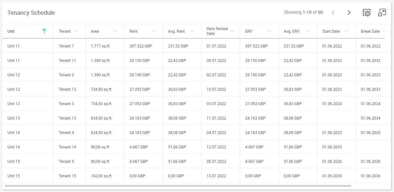Click the horizontal scrollbar under the table

click(x=178, y=186)
